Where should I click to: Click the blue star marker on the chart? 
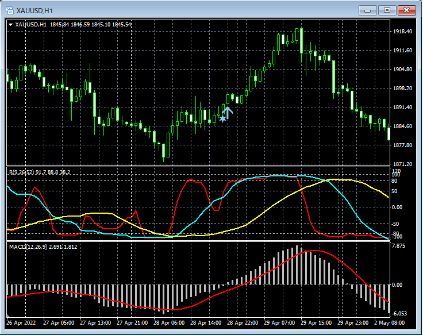coord(222,119)
